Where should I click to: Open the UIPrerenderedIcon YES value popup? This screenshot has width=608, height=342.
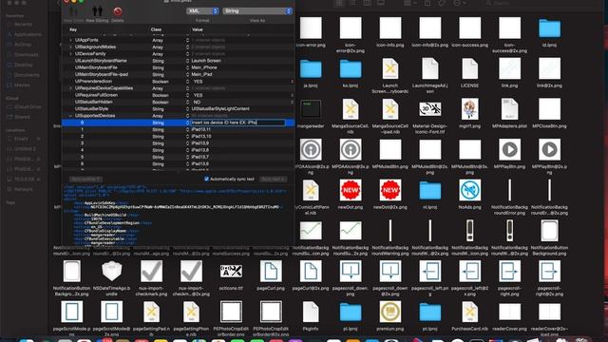tap(292, 82)
